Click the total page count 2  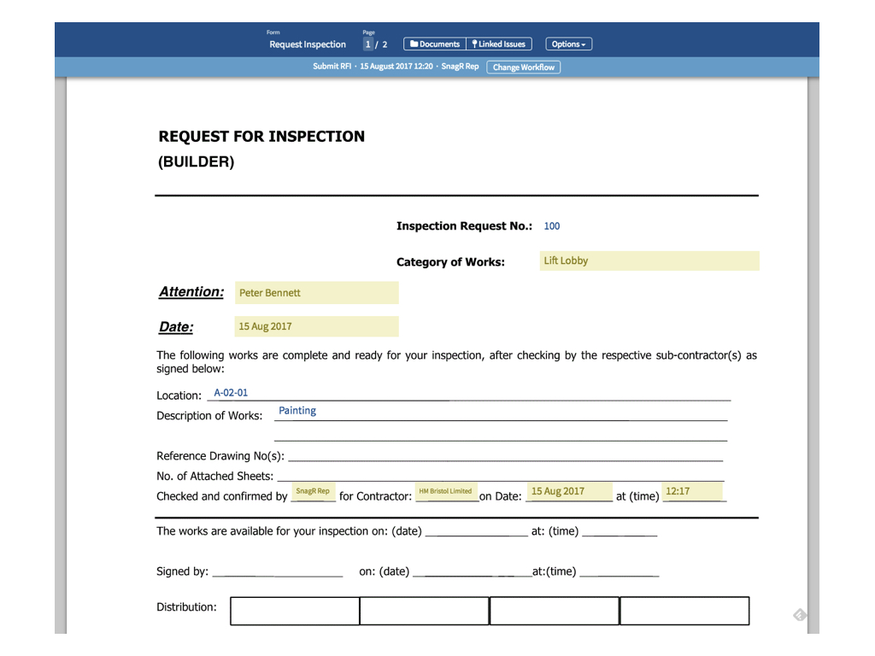click(x=385, y=44)
